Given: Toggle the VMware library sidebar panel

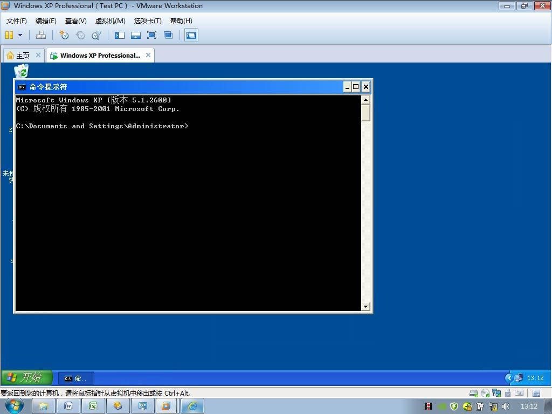Looking at the screenshot, I should [x=119, y=35].
